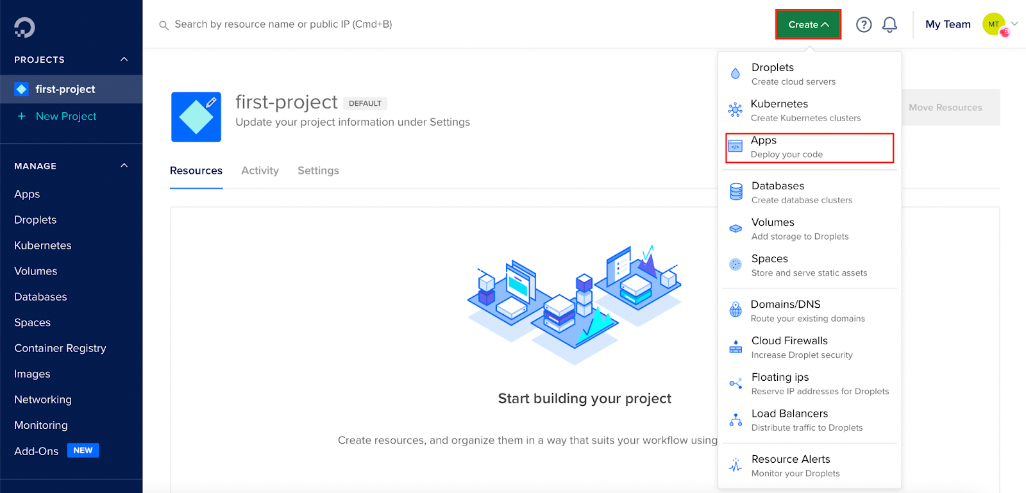Click the DigitalOcean logo icon
The height and width of the screenshot is (493, 1026).
(x=24, y=27)
